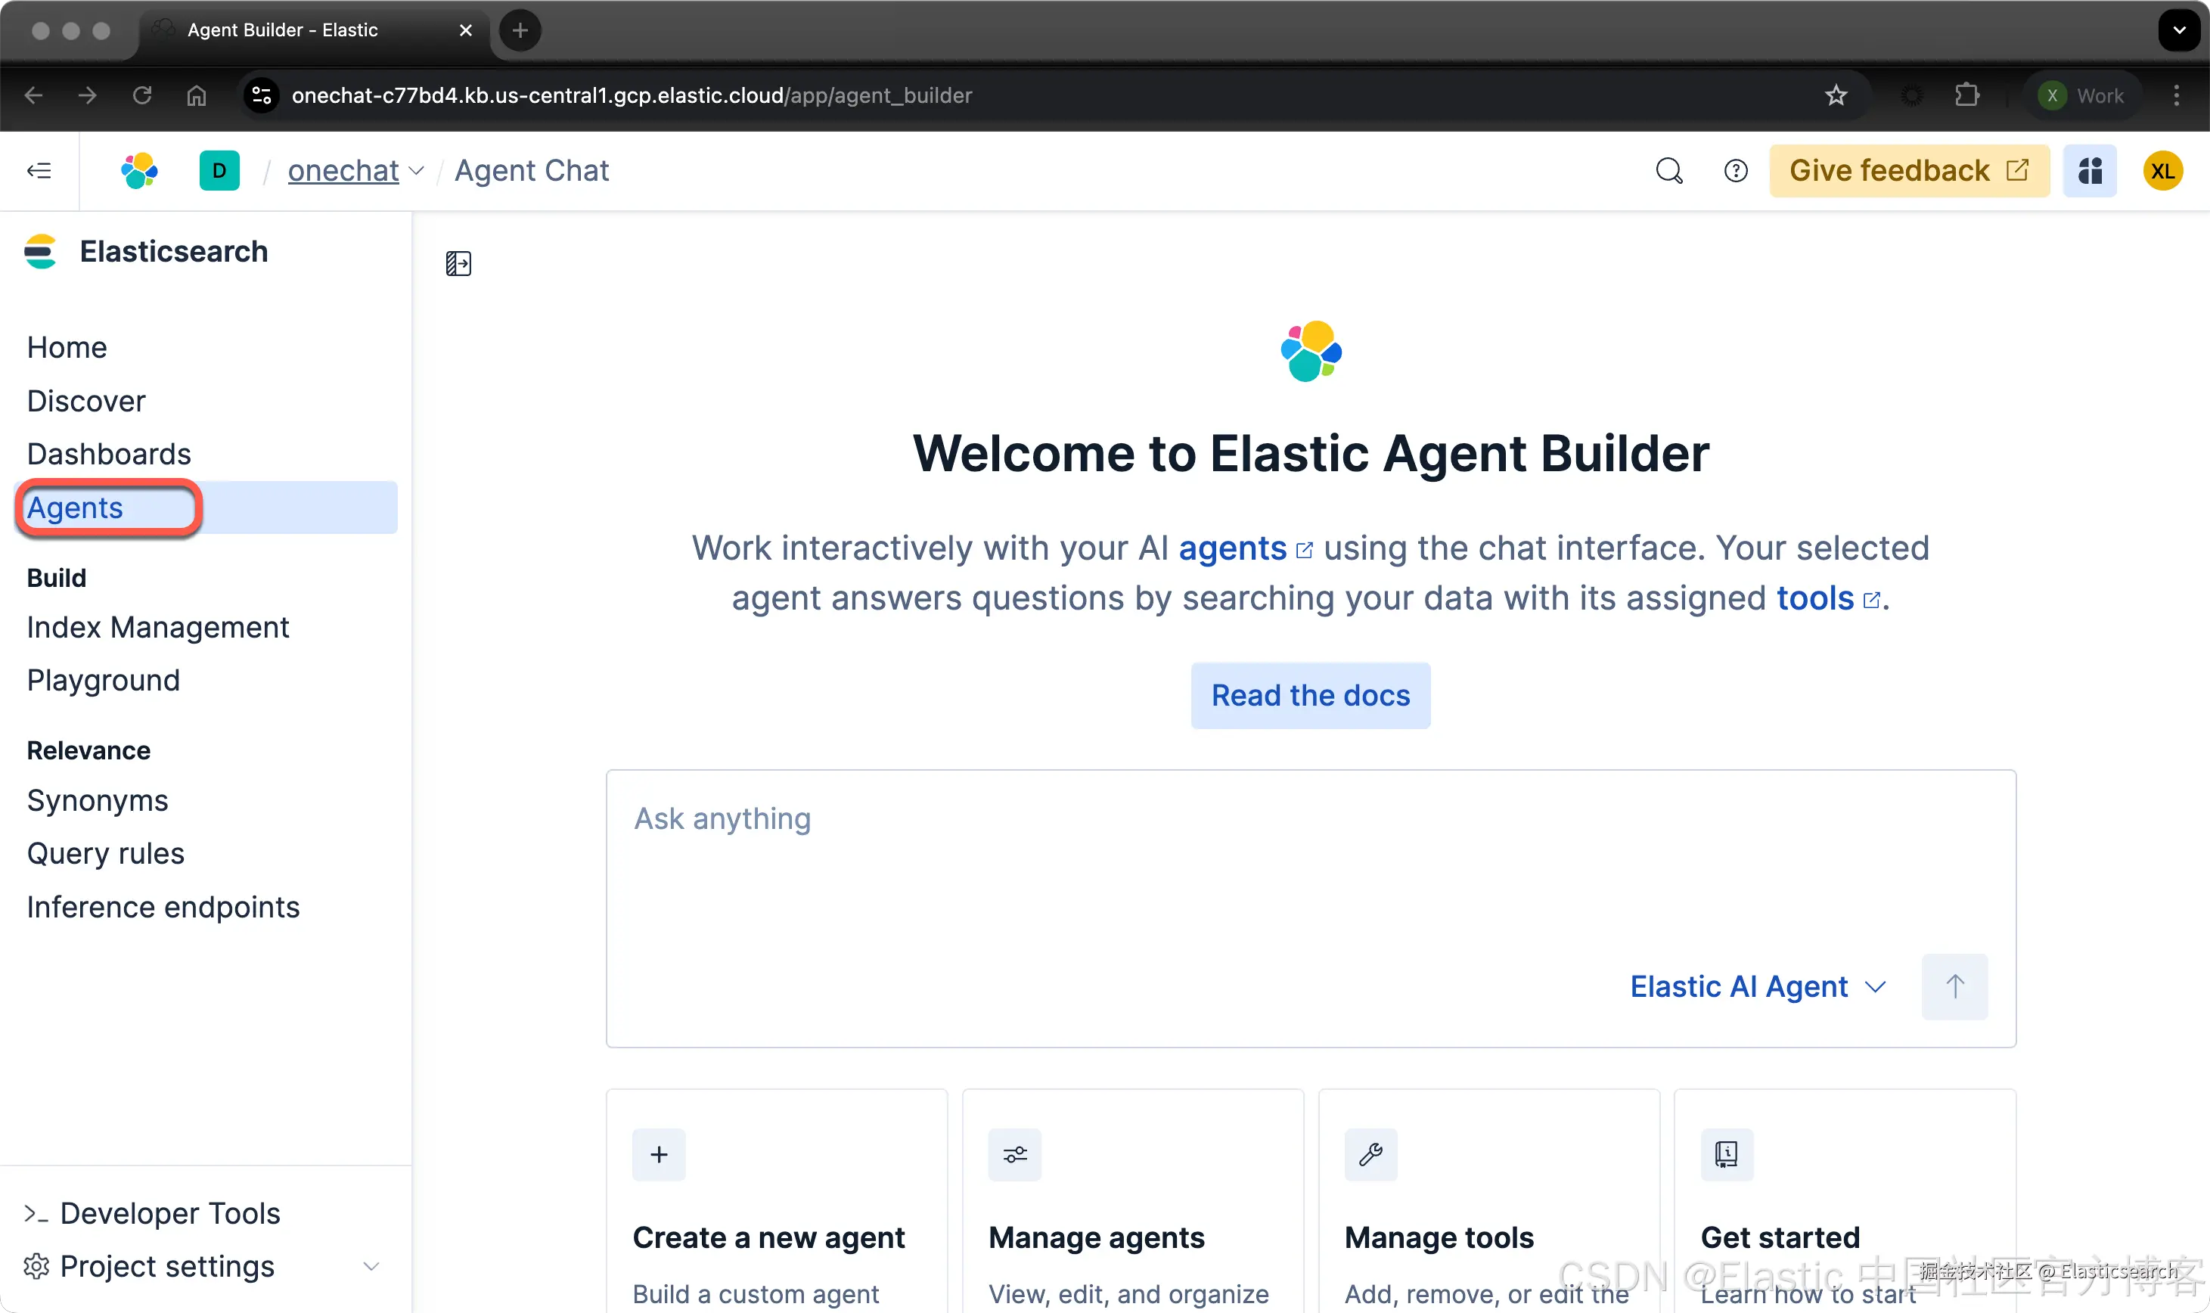This screenshot has height=1313, width=2210.
Task: Follow the tools documentation link
Action: [x=1828, y=599]
